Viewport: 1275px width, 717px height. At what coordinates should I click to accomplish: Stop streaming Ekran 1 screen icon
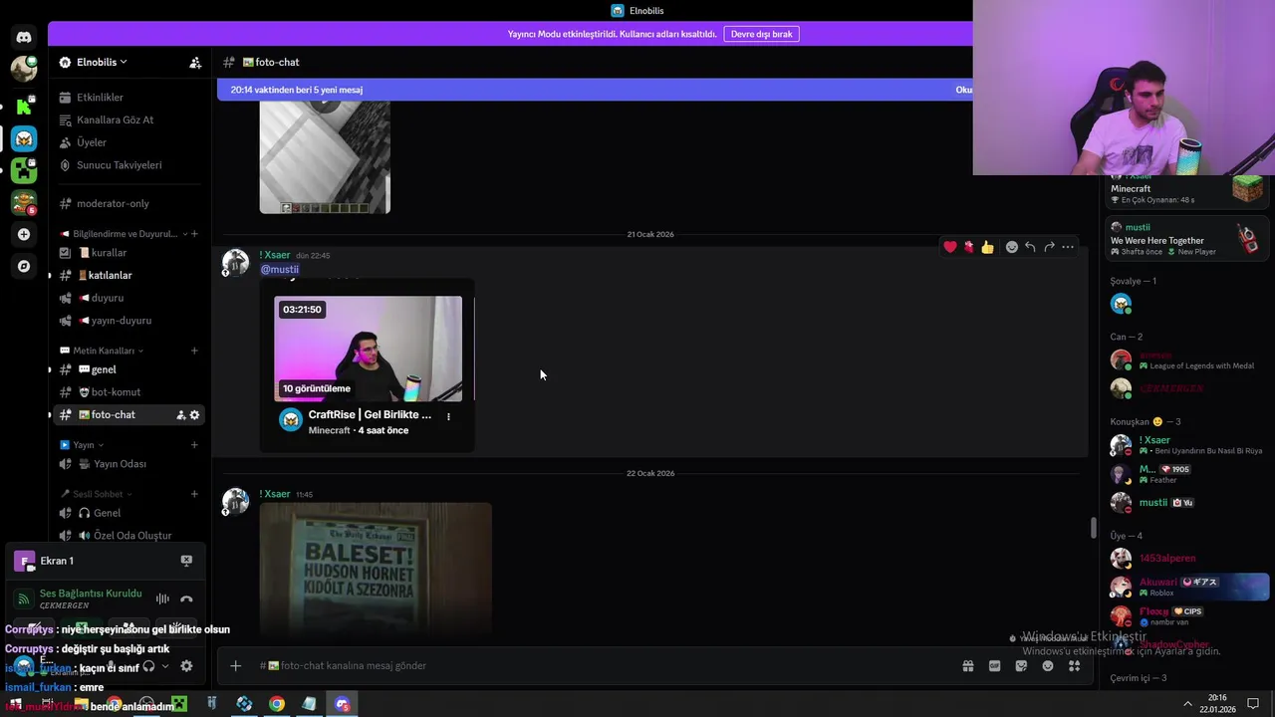click(x=186, y=561)
